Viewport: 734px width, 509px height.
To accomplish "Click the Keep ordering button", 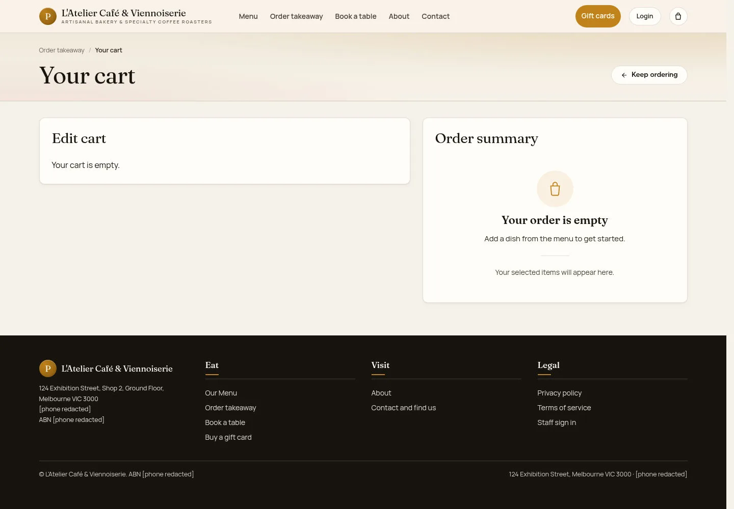I will point(649,75).
